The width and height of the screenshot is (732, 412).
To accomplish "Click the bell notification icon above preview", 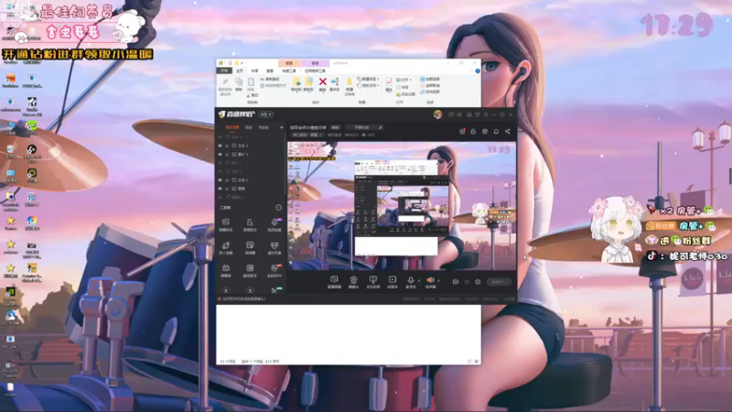I will click(496, 131).
